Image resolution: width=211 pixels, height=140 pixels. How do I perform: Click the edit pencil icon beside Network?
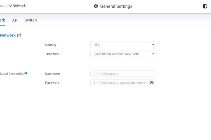pos(19,35)
